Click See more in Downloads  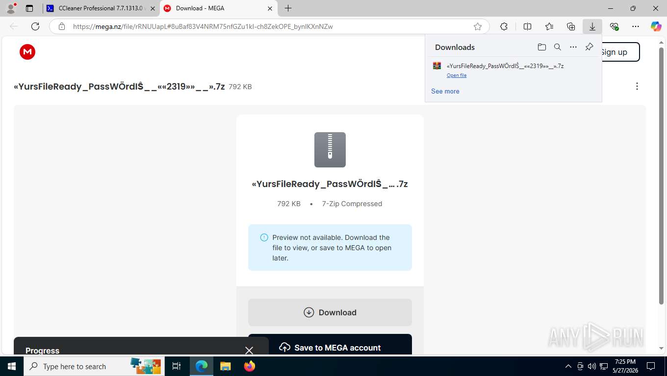[445, 91]
